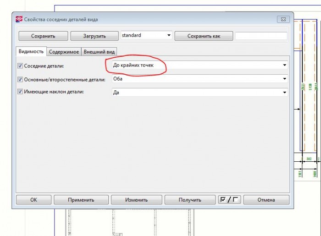Click the Изменить button
The image size is (321, 236).
pyautogui.click(x=136, y=200)
